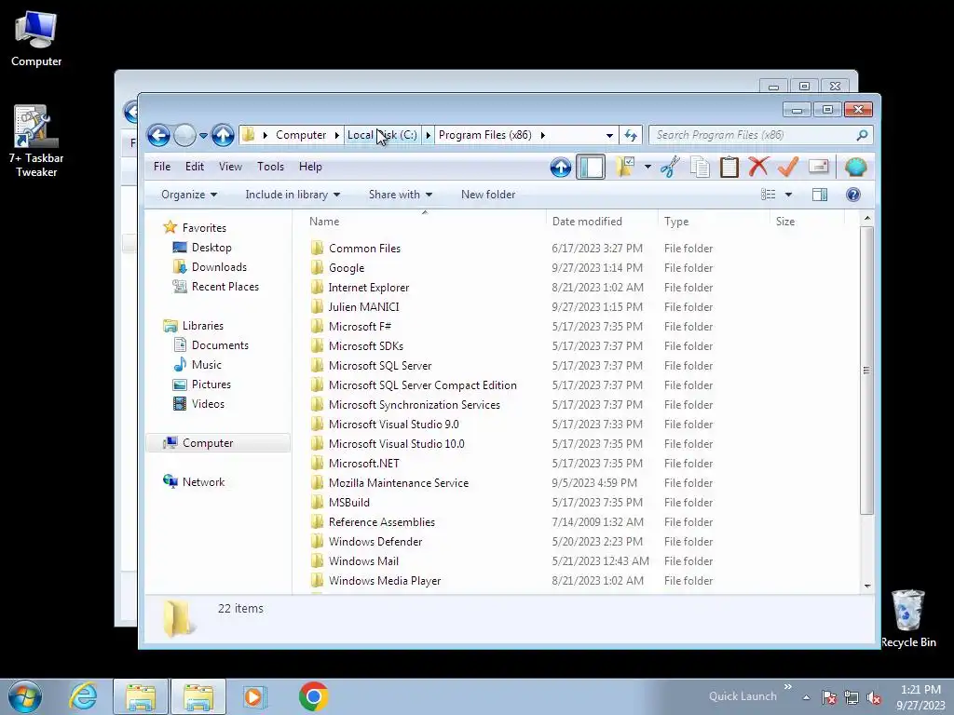Sort by the Name column header
Screen dimensions: 954x715
click(x=425, y=222)
